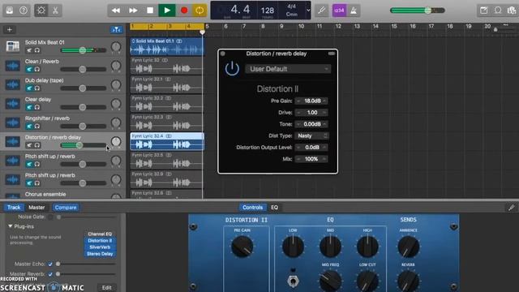
Task: Open the Dist Type Nasty dropdown
Action: (311, 135)
